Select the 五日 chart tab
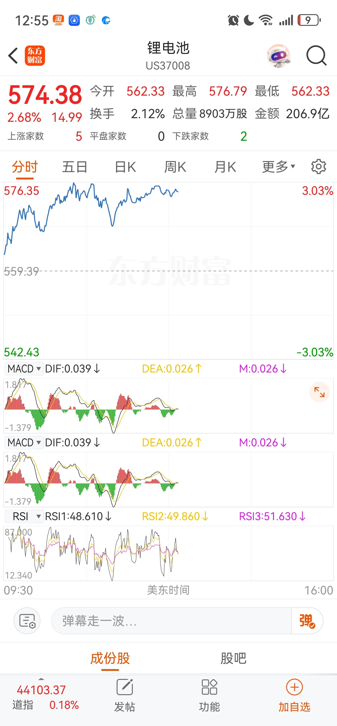 coord(75,167)
